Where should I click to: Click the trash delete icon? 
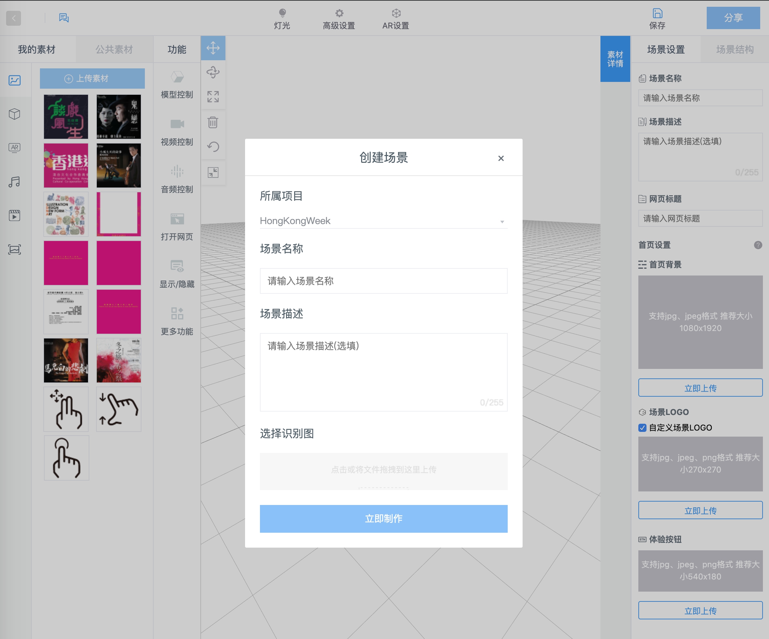[x=213, y=122]
